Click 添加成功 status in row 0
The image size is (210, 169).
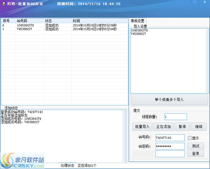52,25
